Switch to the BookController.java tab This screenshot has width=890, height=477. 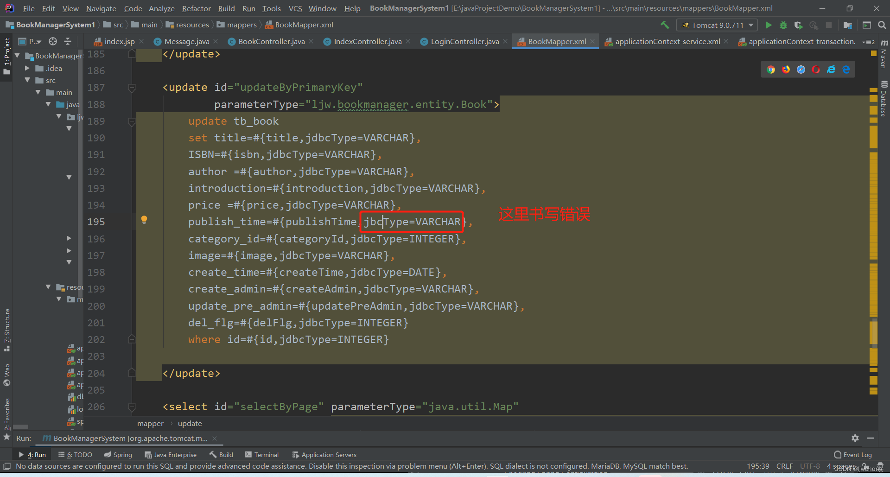[271, 41]
